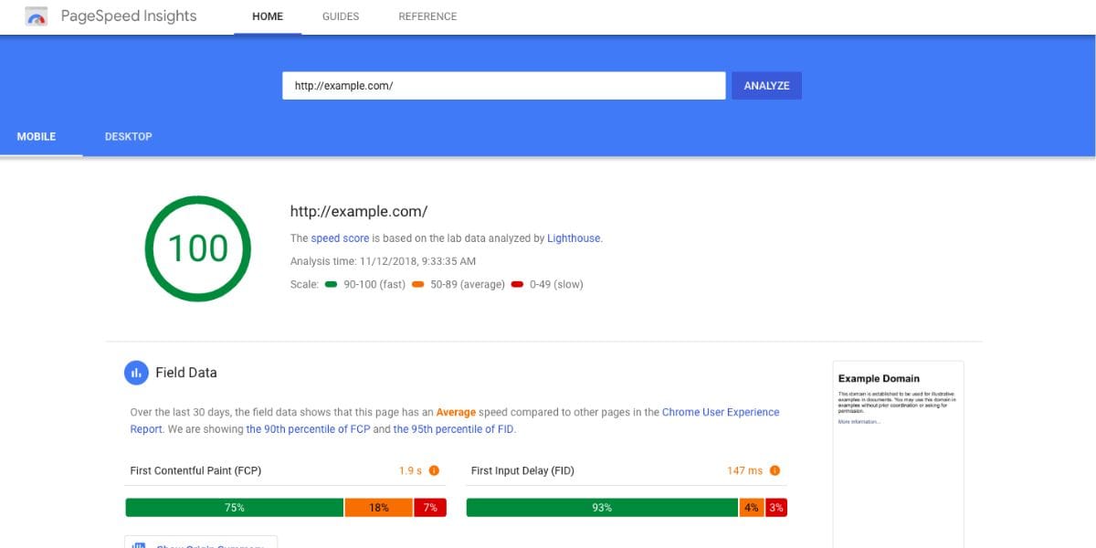
Task: Click the green 93% FID bar segment
Action: [x=602, y=508]
